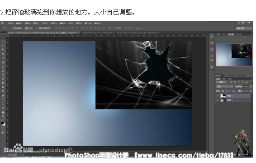Screen dimensions: 256x163
Task: Switch to the Channels panel tab
Action: click(224, 79)
